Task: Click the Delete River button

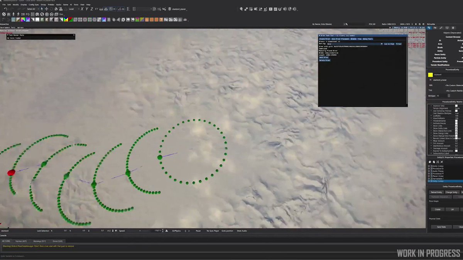Action: point(324,60)
